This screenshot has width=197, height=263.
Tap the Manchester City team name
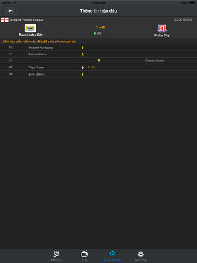coord(31,35)
